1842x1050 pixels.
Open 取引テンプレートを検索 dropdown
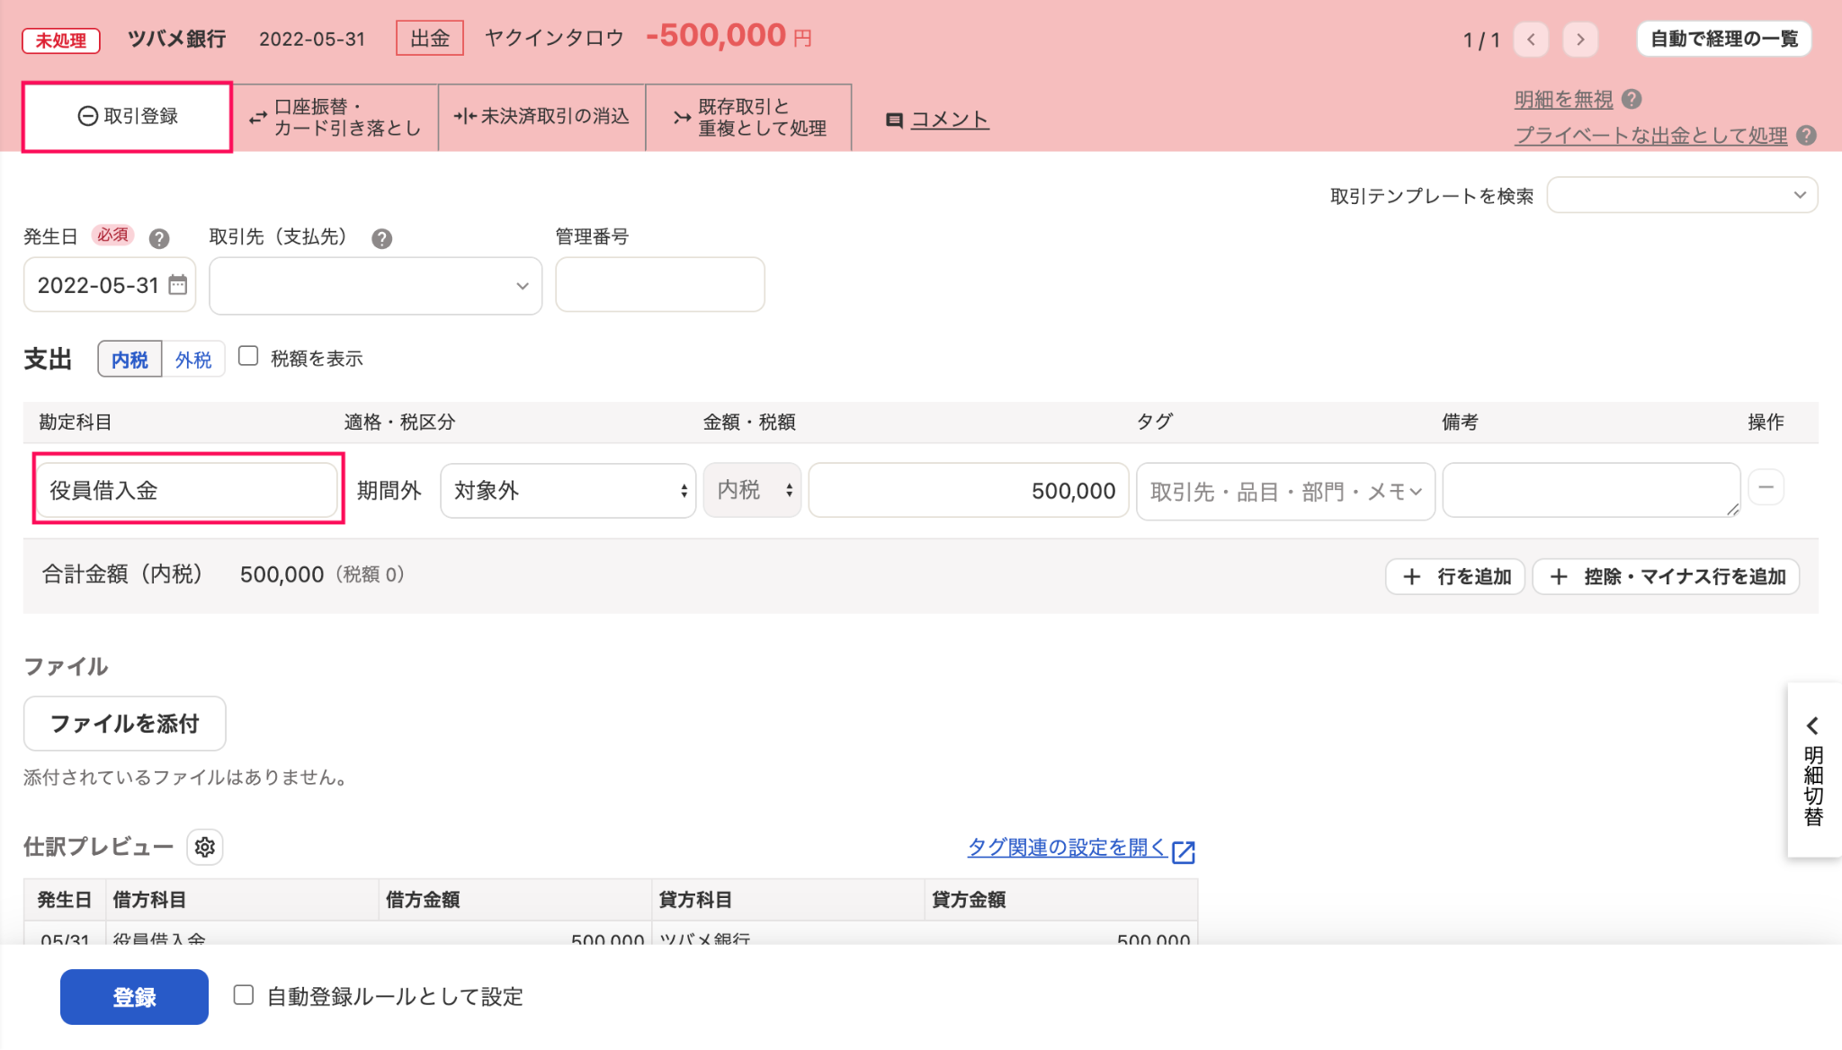point(1682,195)
